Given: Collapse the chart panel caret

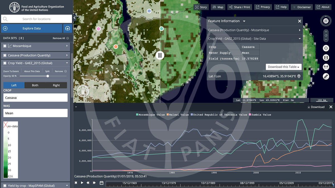Looking at the screenshot, I should [x=76, y=107].
